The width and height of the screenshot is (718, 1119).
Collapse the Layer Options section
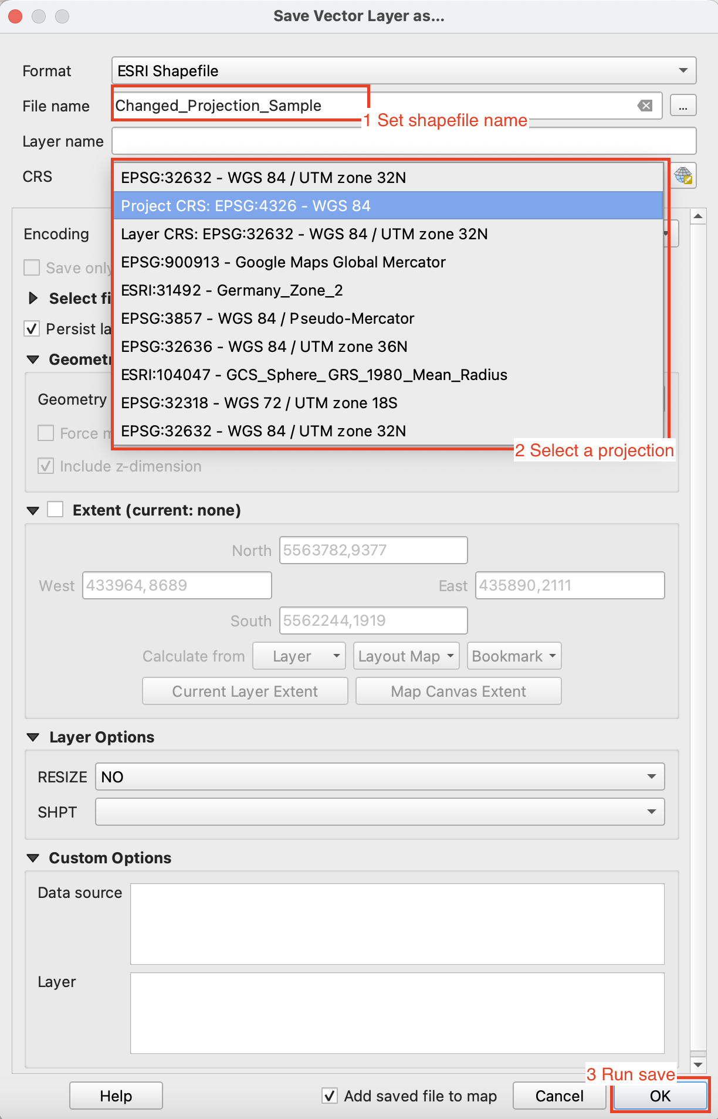coord(33,737)
